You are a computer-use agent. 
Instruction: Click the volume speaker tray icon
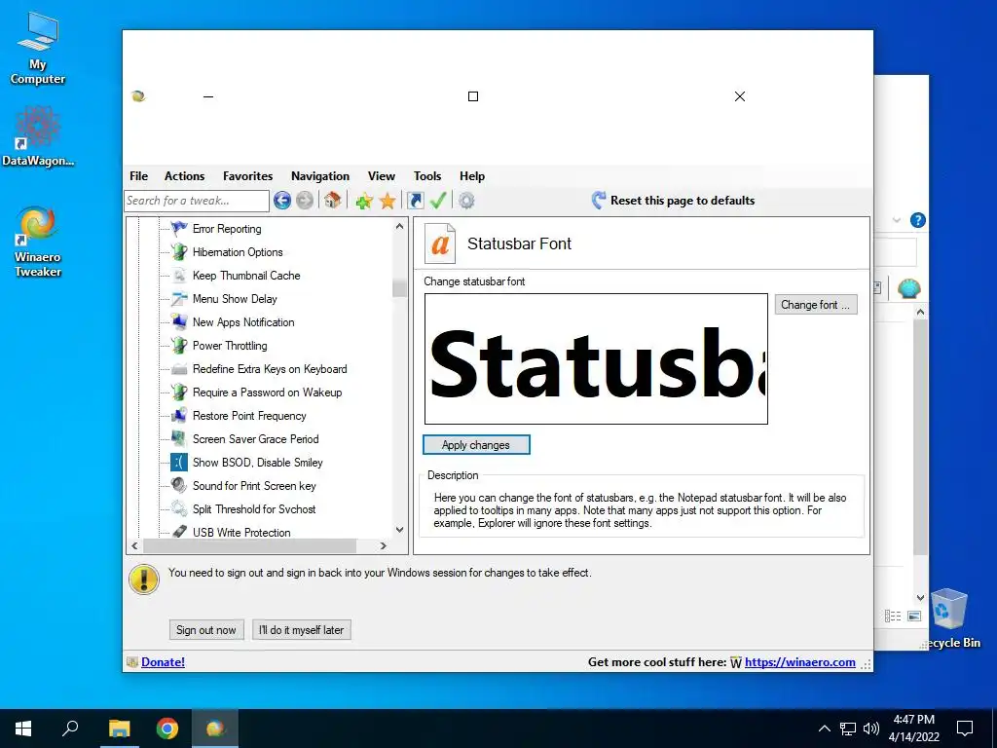pyautogui.click(x=871, y=729)
